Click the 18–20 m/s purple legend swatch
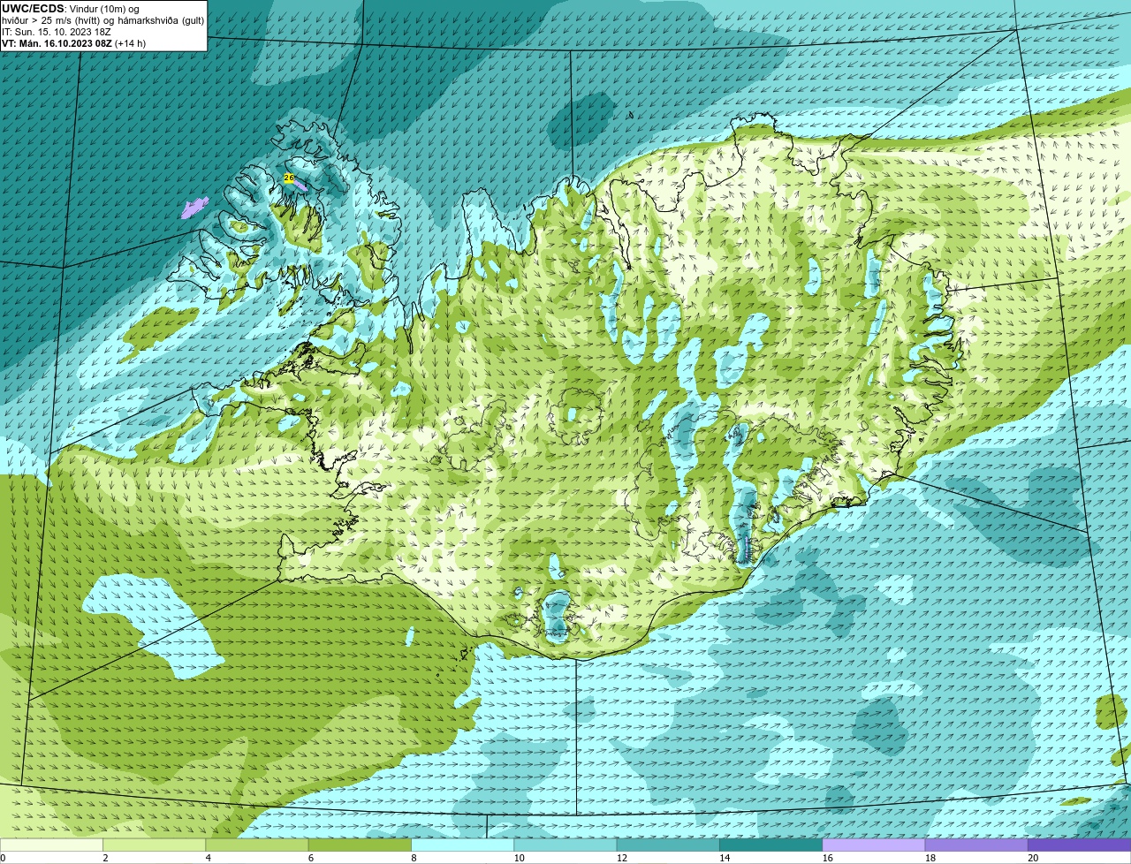The width and height of the screenshot is (1131, 864). (976, 845)
